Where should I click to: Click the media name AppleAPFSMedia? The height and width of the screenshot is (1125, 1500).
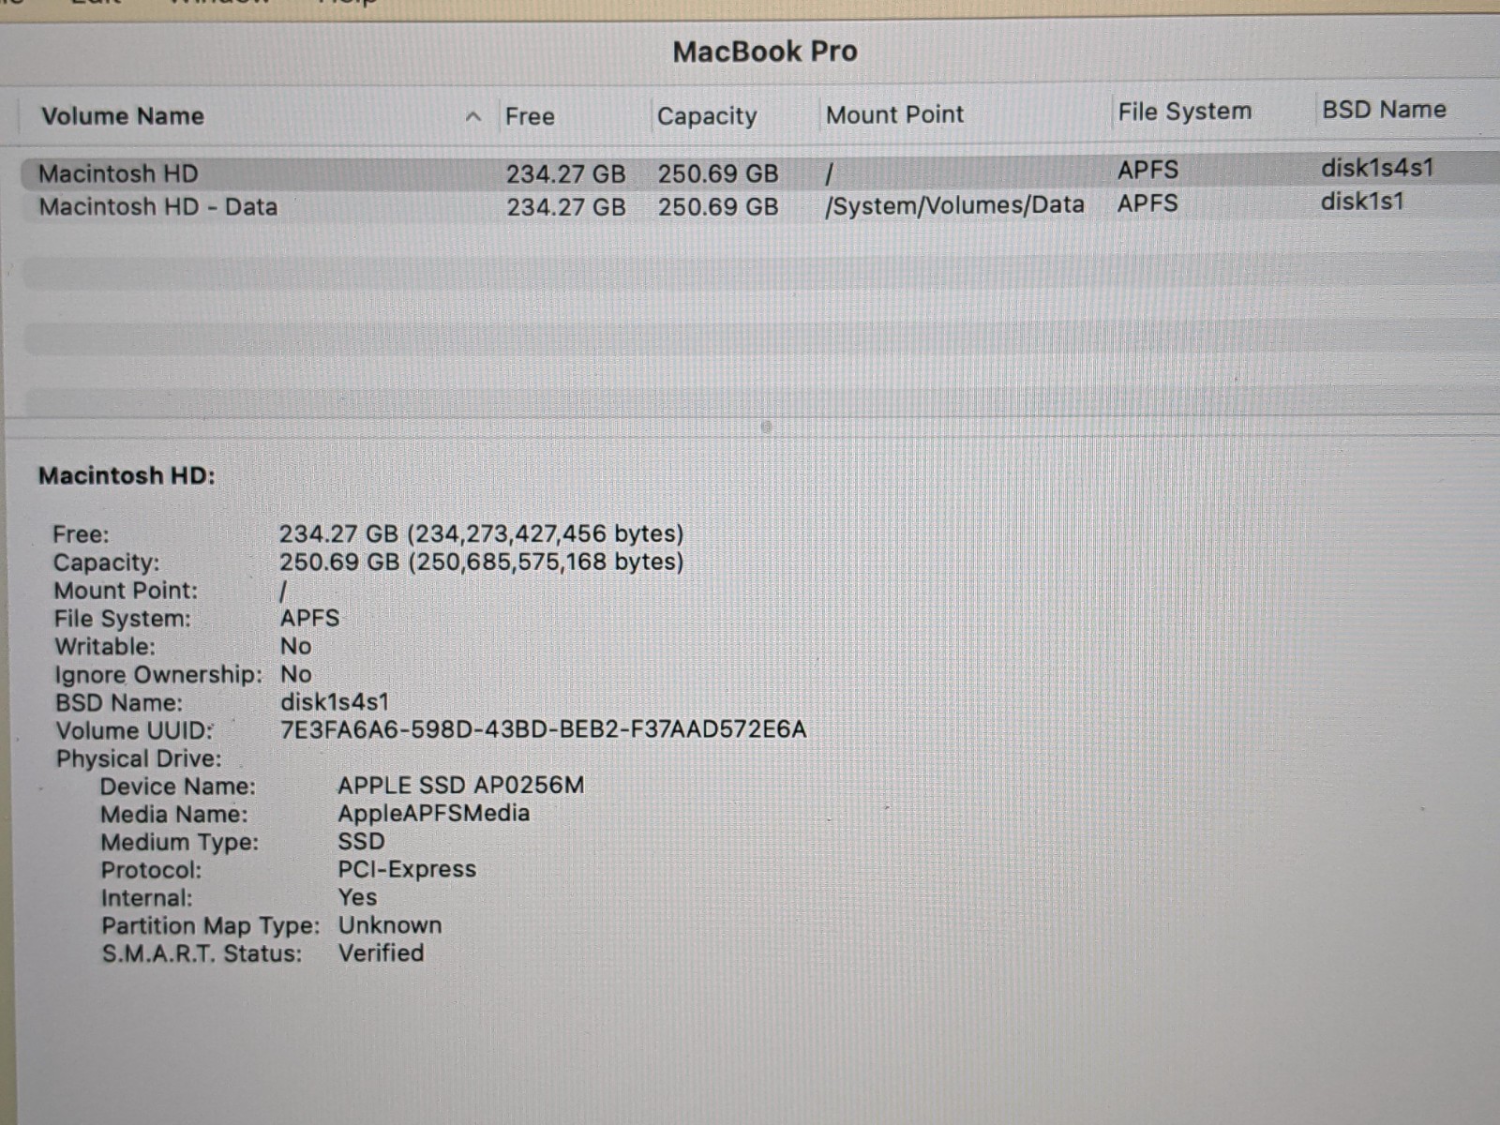click(433, 813)
